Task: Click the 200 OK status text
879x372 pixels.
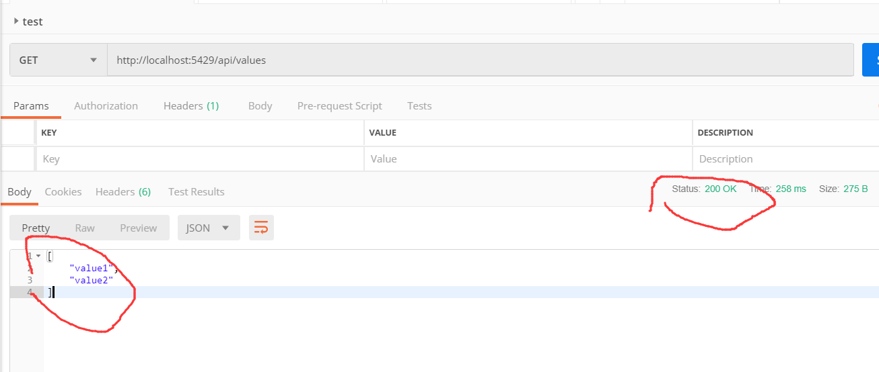Action: (x=721, y=189)
